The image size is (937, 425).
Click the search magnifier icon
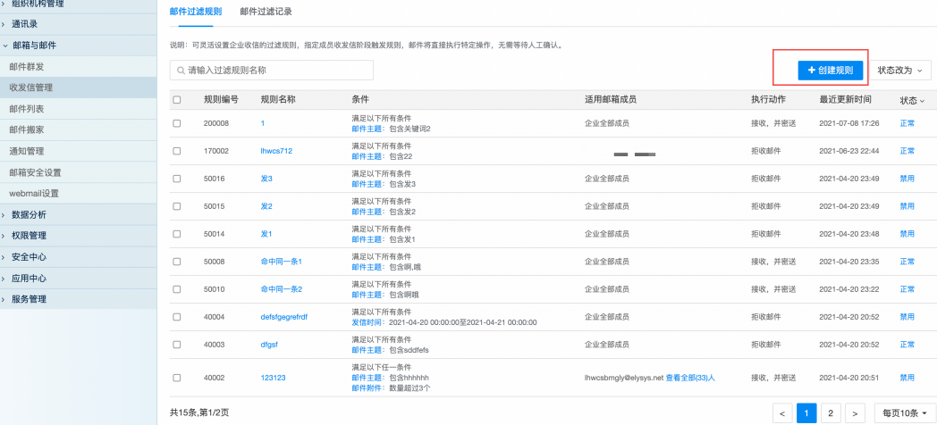coord(181,71)
